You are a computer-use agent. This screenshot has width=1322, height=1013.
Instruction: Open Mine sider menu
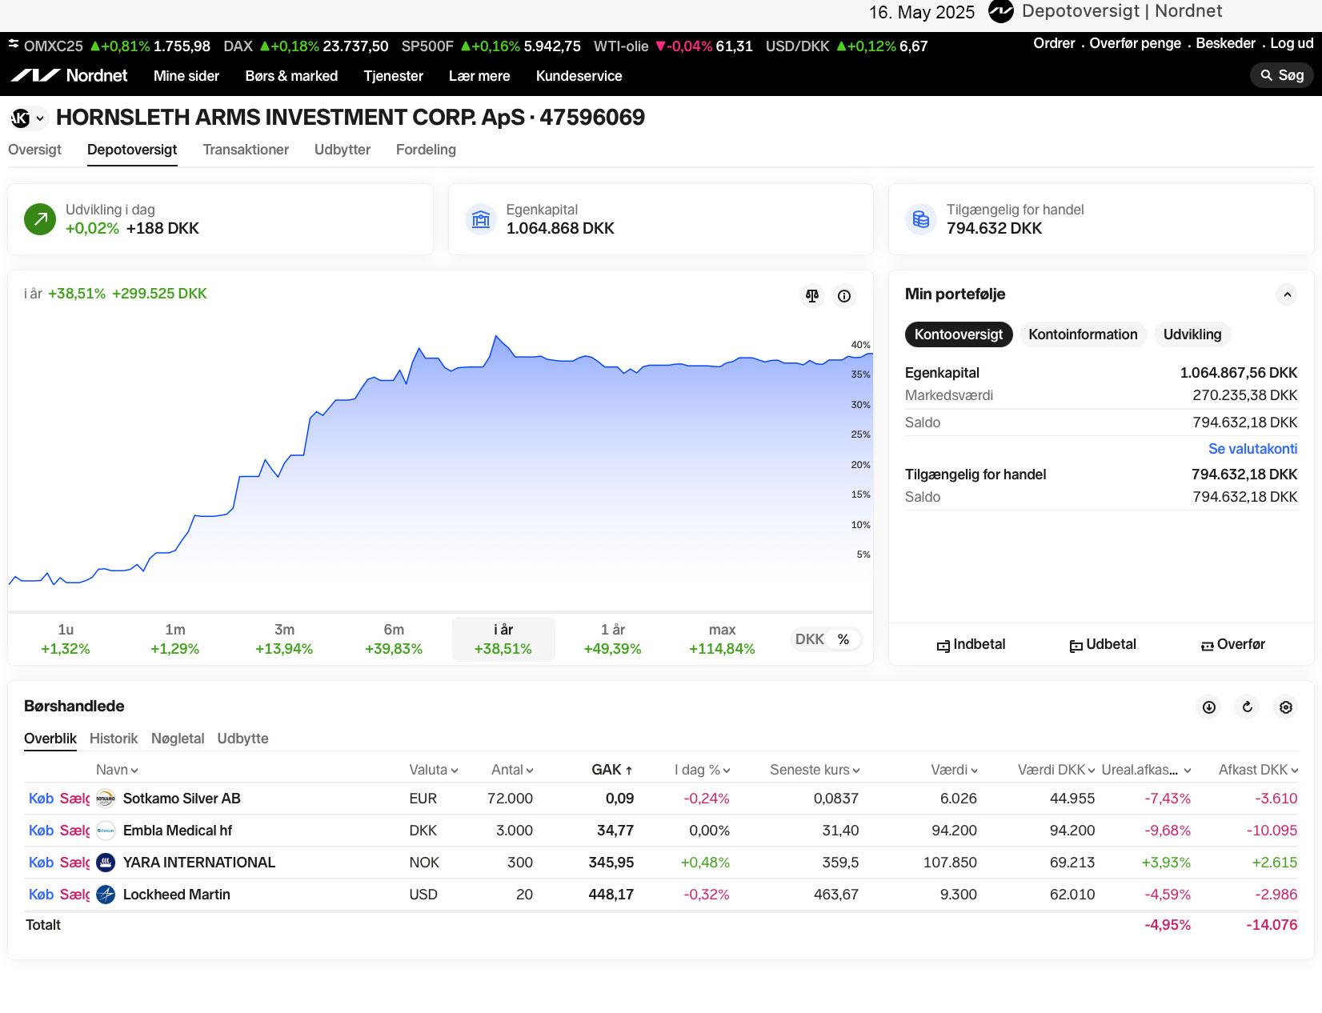click(186, 76)
